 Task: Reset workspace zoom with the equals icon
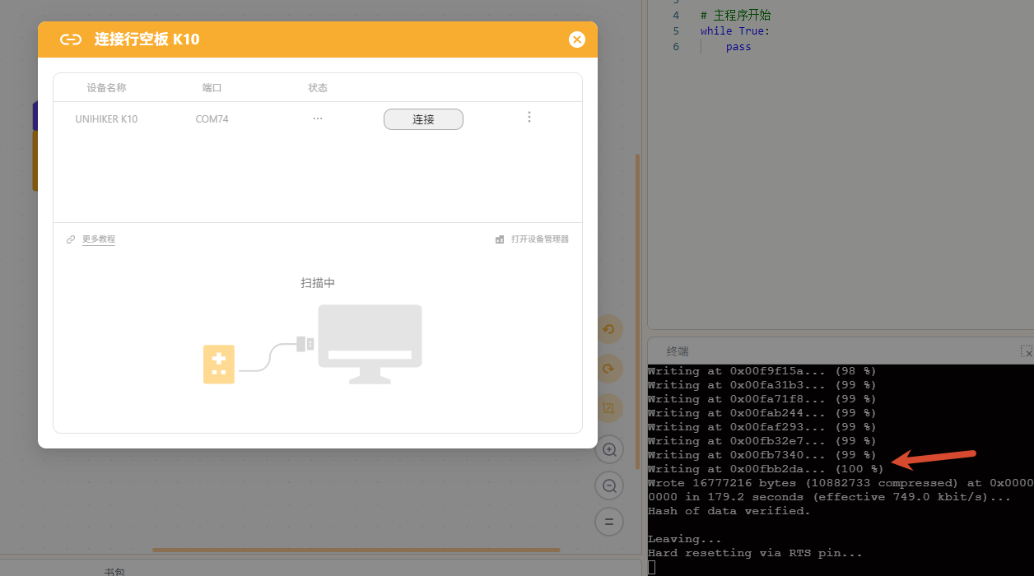click(x=609, y=522)
